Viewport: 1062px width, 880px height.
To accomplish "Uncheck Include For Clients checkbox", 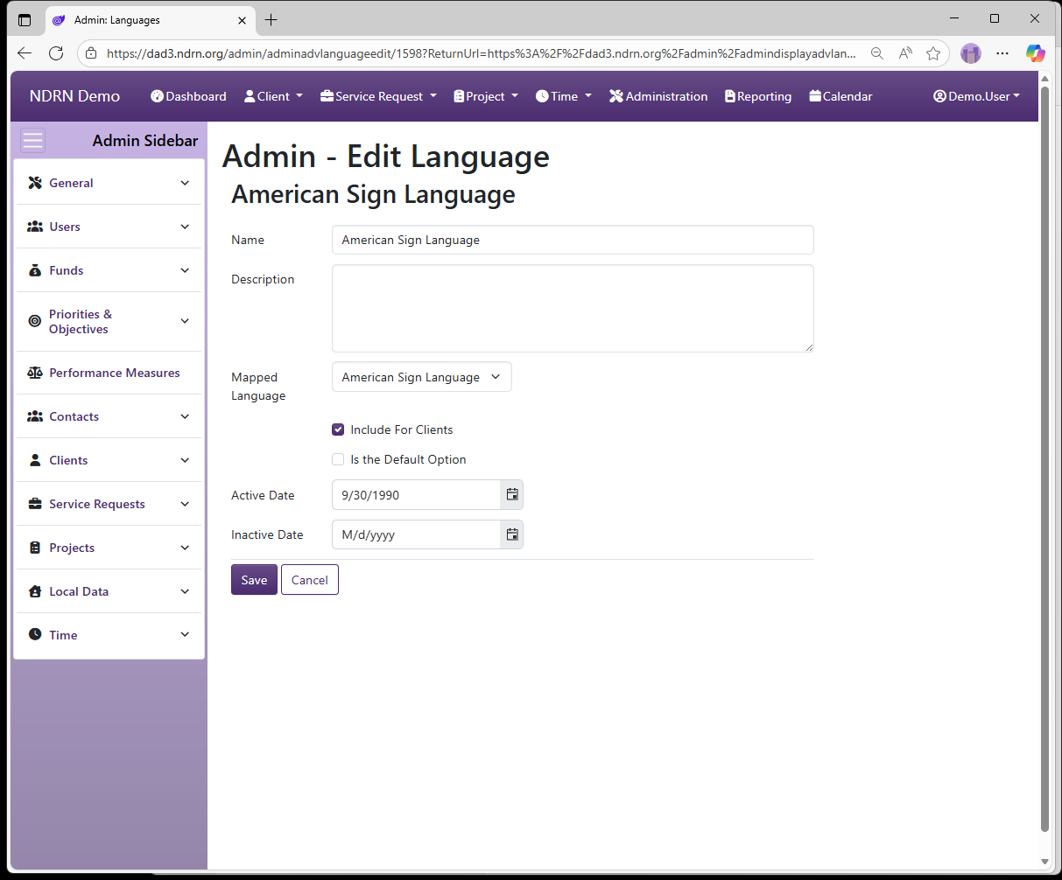I will pos(338,430).
